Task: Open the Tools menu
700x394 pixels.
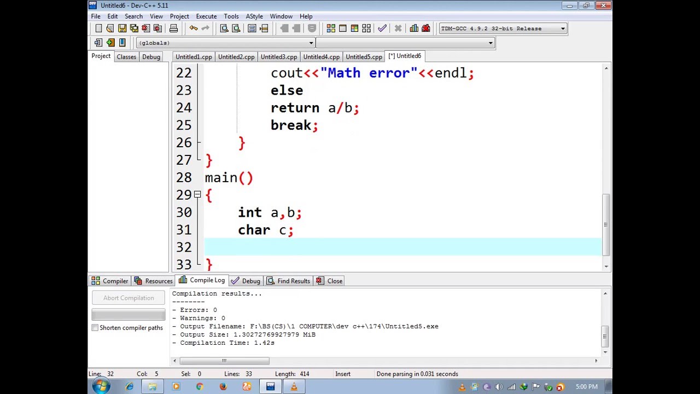Action: 231,16
